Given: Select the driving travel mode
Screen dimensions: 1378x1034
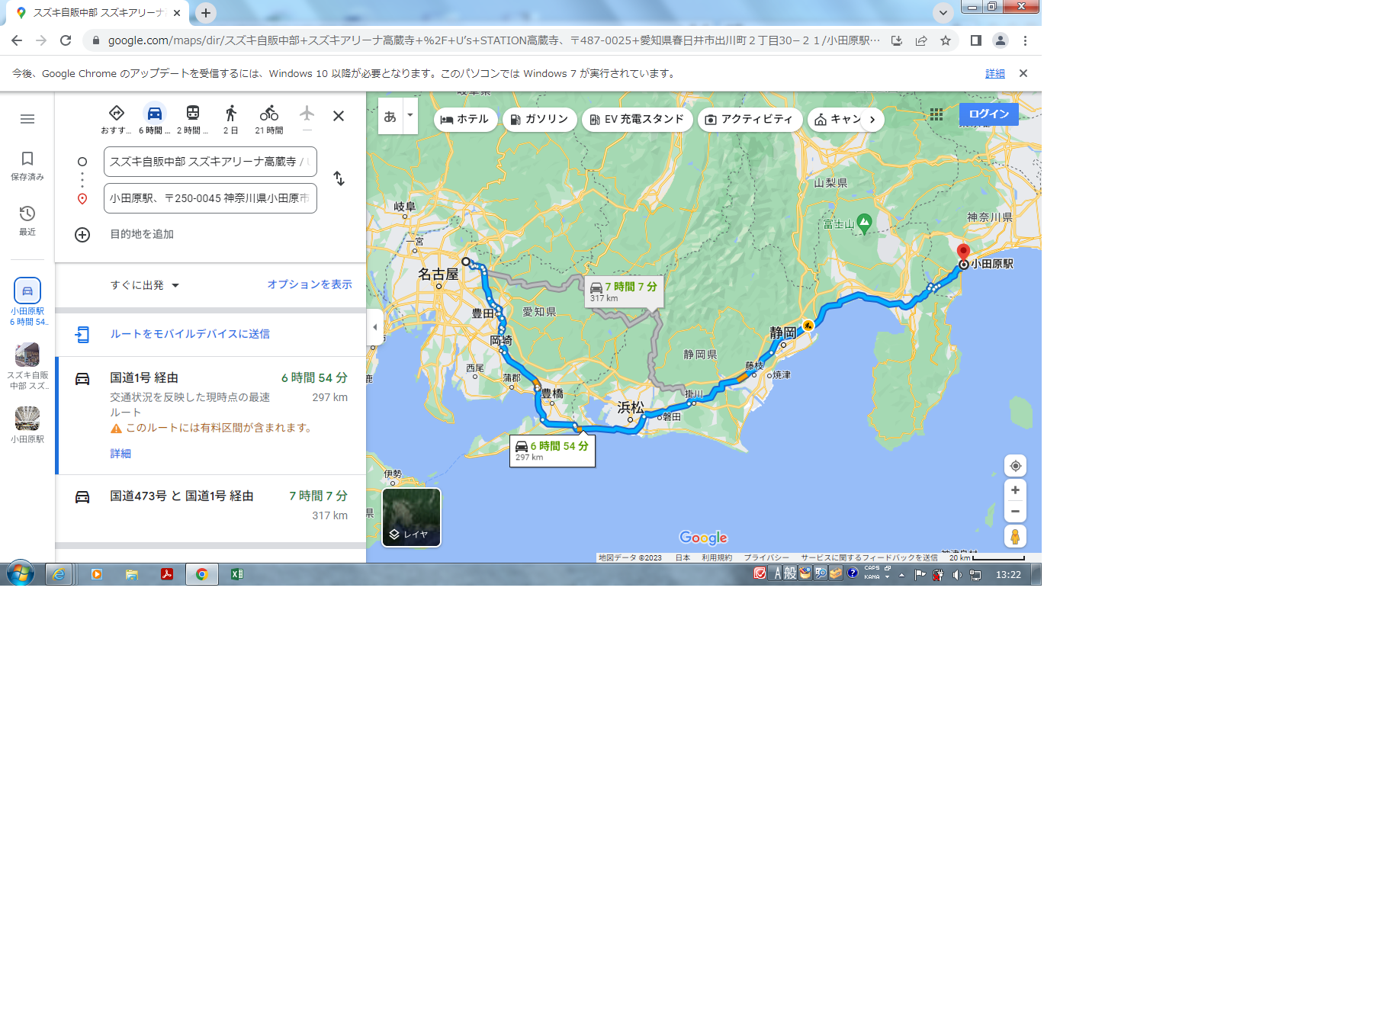Looking at the screenshot, I should pyautogui.click(x=155, y=119).
